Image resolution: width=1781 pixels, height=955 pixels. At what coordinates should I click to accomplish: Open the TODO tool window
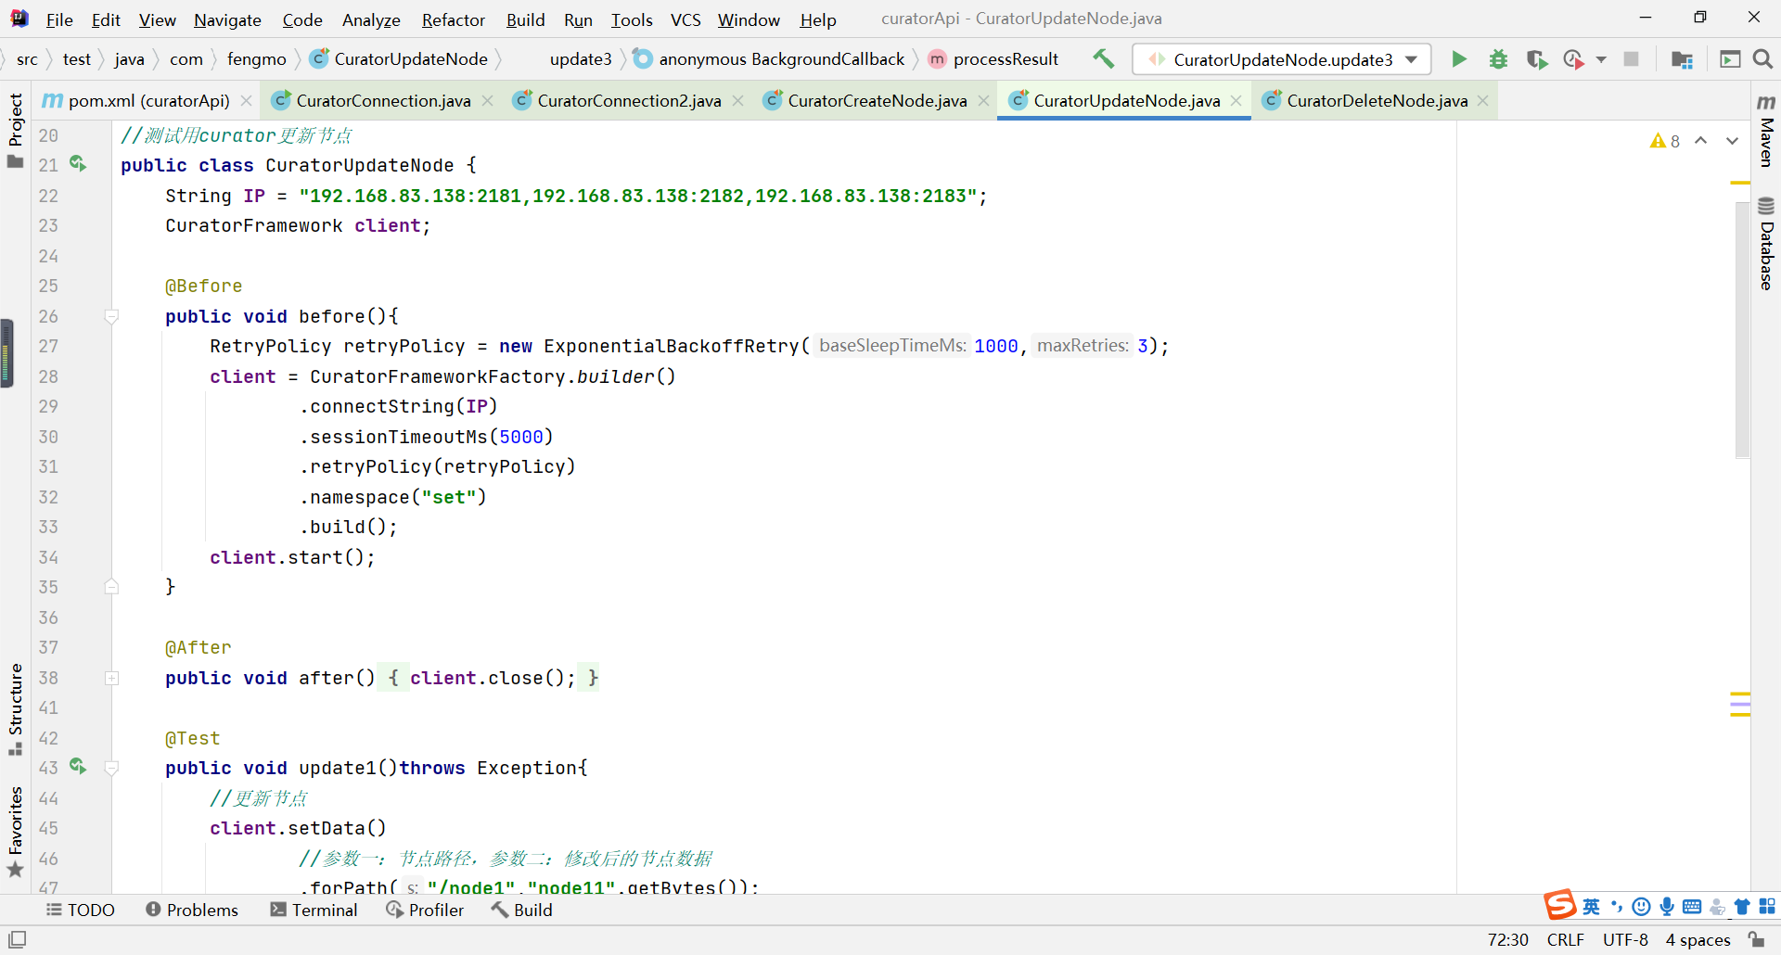(x=81, y=910)
